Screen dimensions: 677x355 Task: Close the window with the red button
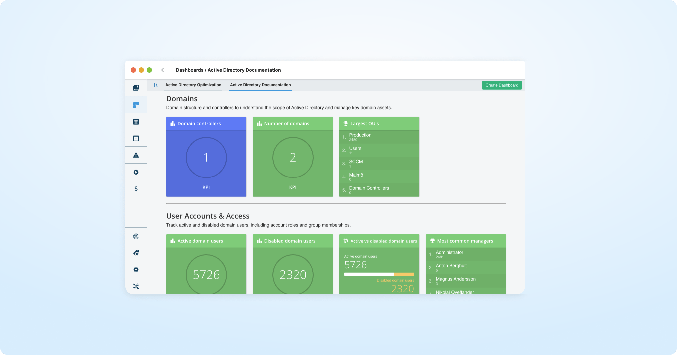pyautogui.click(x=133, y=70)
